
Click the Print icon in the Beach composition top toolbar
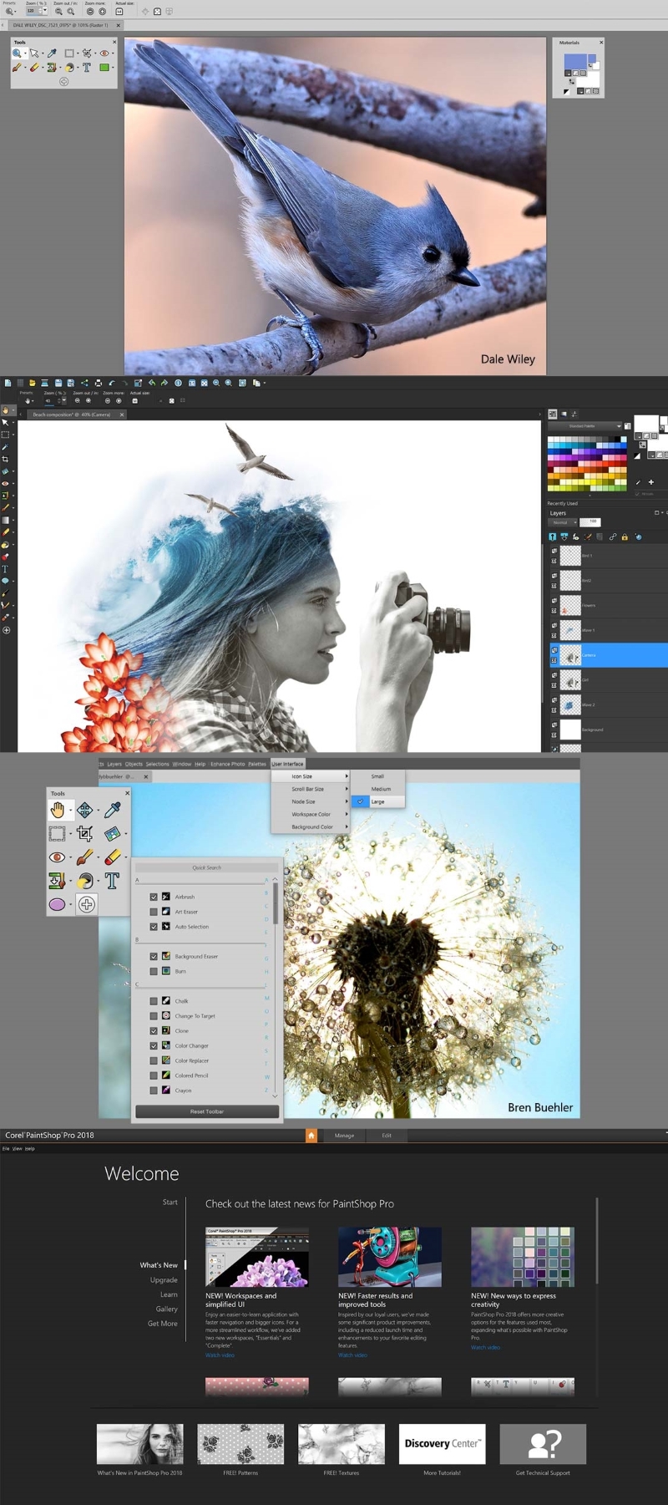[98, 383]
